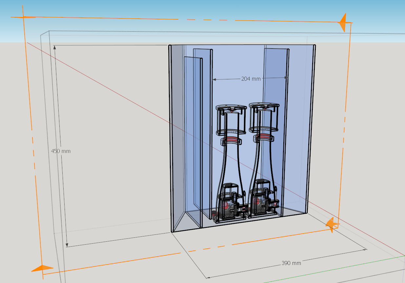Select the 450 mm dimension label
Viewport: 405px width, 283px height.
tap(61, 151)
